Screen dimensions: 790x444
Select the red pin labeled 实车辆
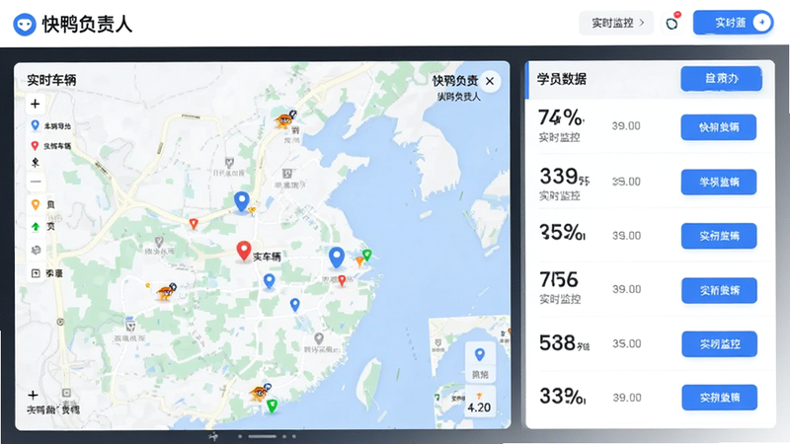click(x=244, y=251)
